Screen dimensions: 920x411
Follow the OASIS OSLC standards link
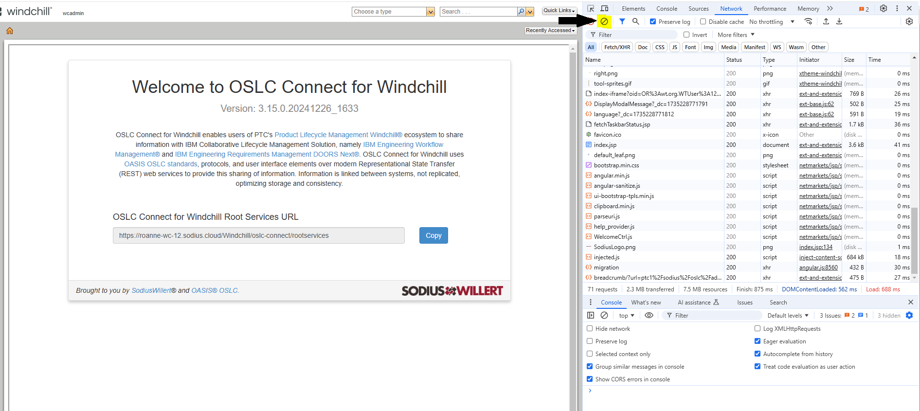(x=161, y=164)
